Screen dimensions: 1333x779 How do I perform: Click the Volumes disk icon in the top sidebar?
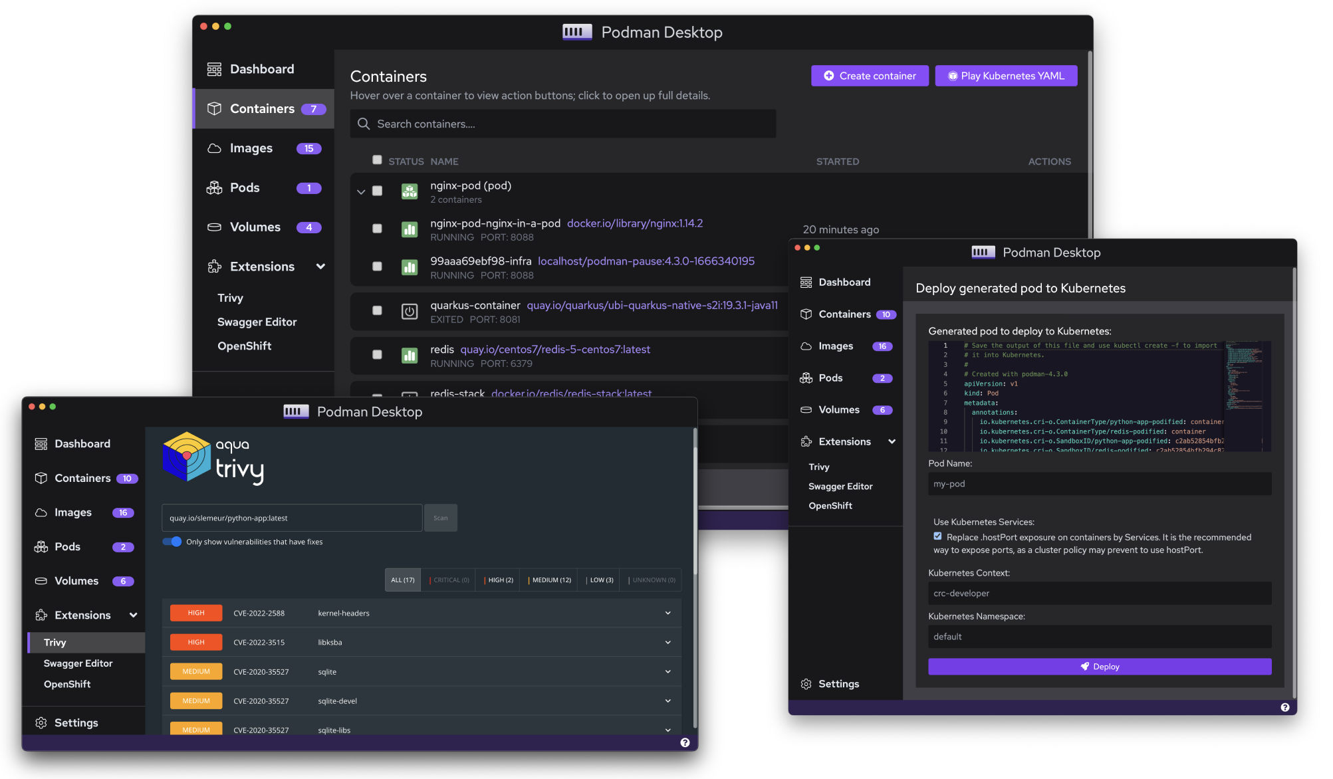[x=214, y=227]
